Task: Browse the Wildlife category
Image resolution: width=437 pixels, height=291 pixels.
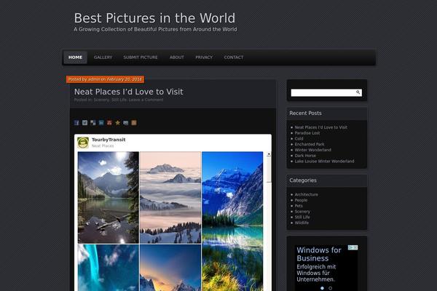Action: [302, 223]
